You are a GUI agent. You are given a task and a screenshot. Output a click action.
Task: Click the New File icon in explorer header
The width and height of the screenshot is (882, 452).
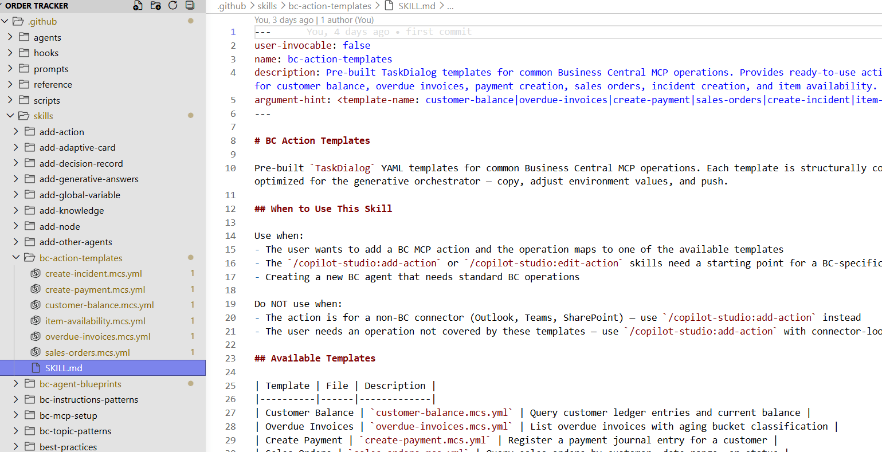tap(138, 6)
